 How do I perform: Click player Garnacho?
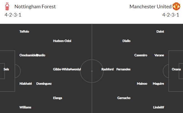tap(124, 98)
